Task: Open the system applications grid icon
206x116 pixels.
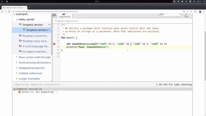Action: point(2,1)
